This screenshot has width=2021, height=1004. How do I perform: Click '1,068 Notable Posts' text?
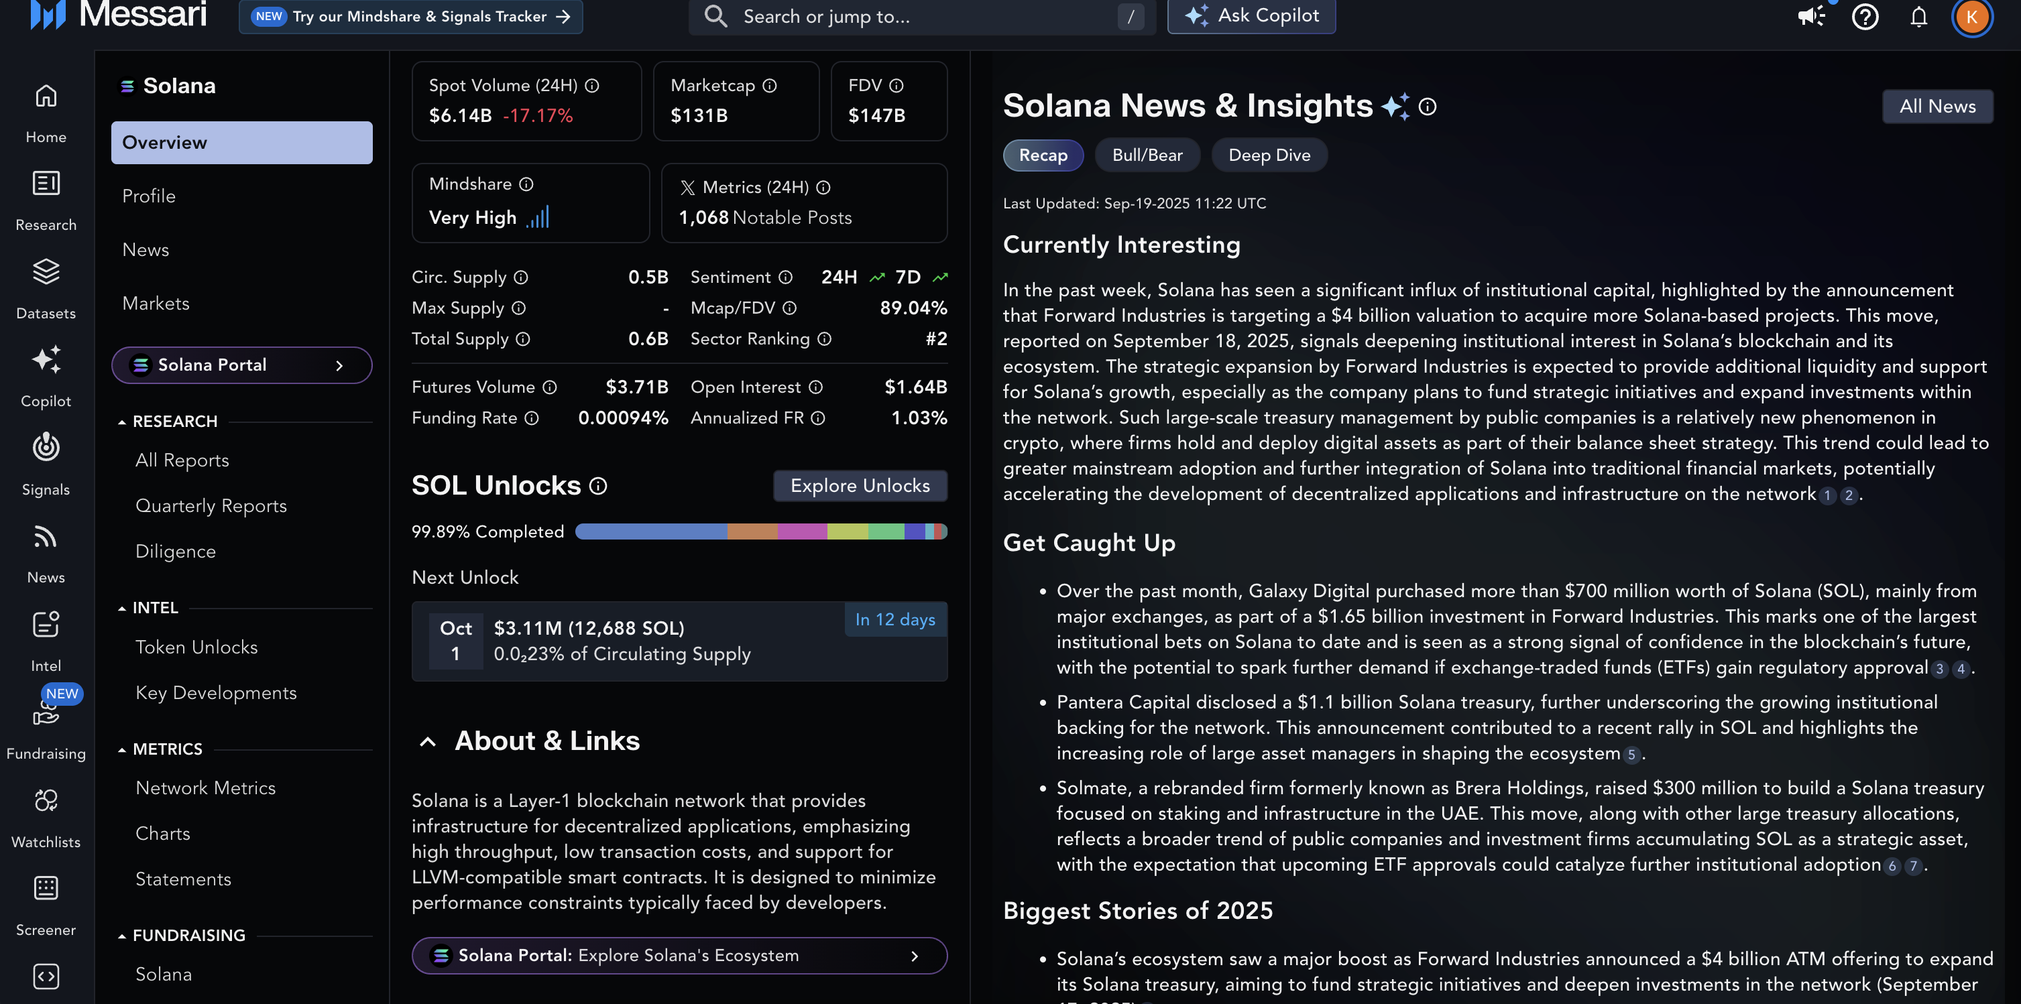(765, 218)
